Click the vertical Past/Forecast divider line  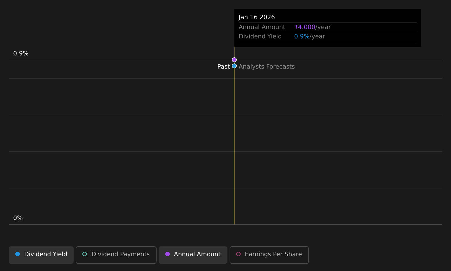[x=235, y=145]
